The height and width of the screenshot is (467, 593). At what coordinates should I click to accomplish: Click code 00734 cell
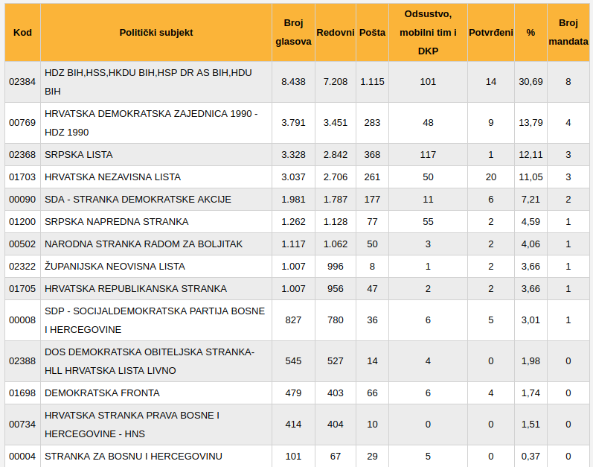click(x=22, y=425)
